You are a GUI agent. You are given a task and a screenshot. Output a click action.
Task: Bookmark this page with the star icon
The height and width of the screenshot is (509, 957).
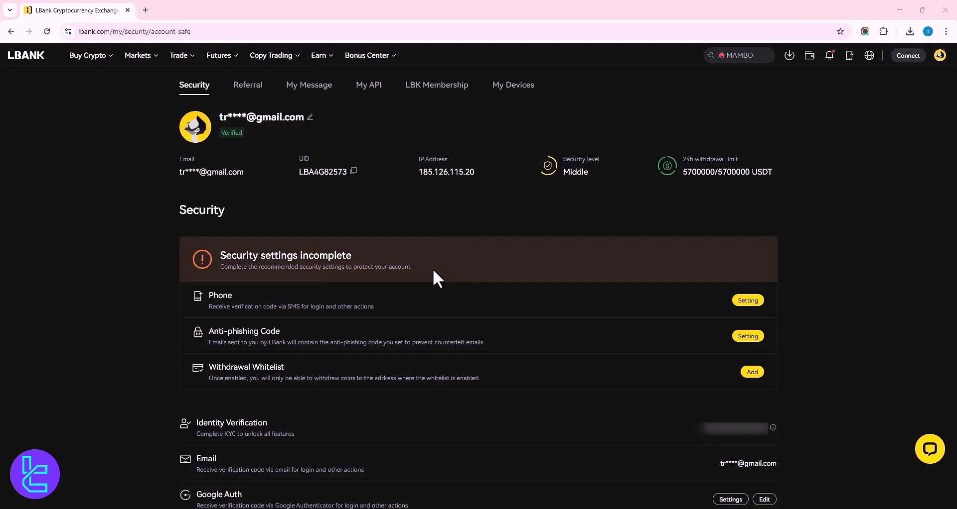[x=840, y=31]
